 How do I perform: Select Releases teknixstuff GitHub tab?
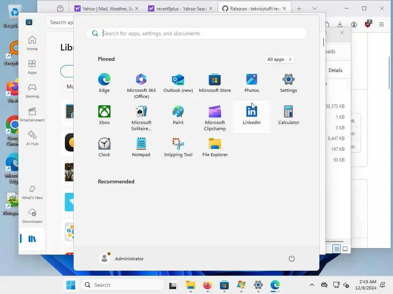click(x=254, y=8)
